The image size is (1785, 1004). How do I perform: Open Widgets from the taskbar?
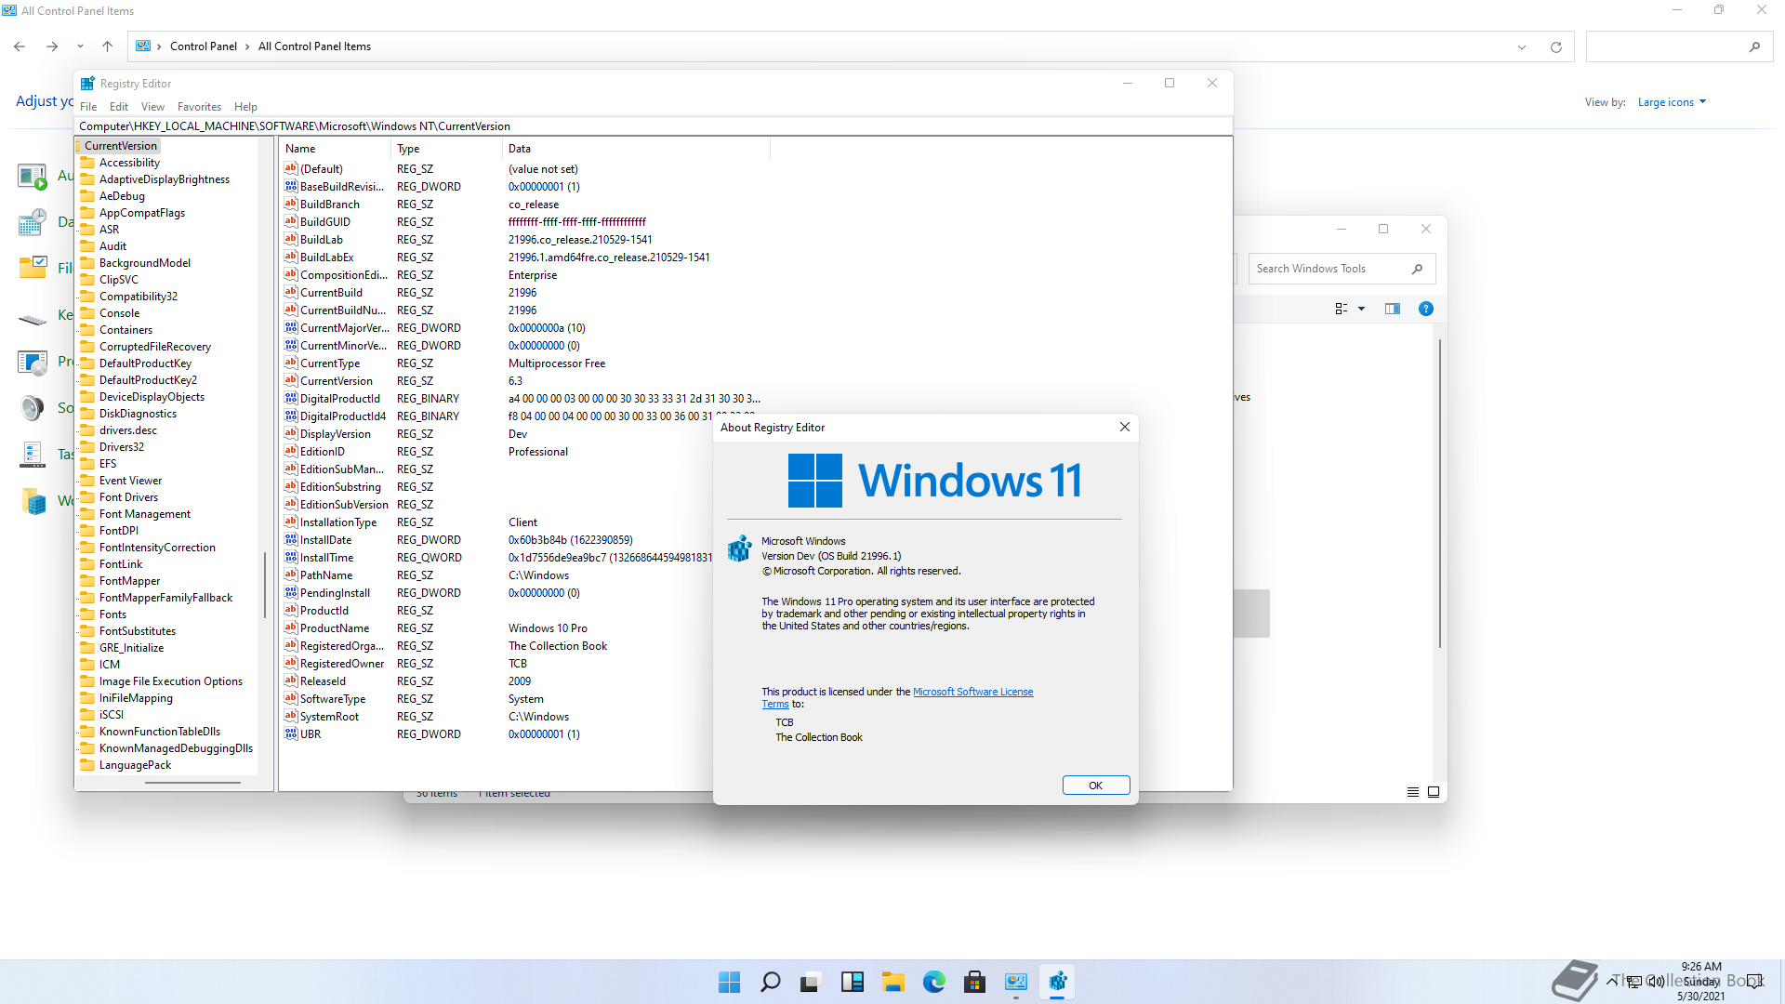point(853,982)
